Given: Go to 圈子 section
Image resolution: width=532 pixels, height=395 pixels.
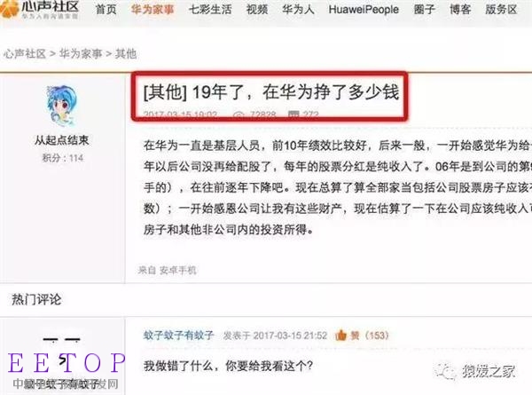Looking at the screenshot, I should (424, 9).
